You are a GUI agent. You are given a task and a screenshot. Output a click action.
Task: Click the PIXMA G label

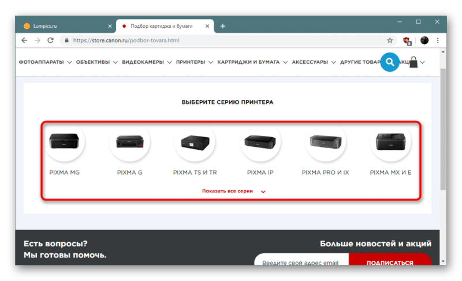pos(129,172)
